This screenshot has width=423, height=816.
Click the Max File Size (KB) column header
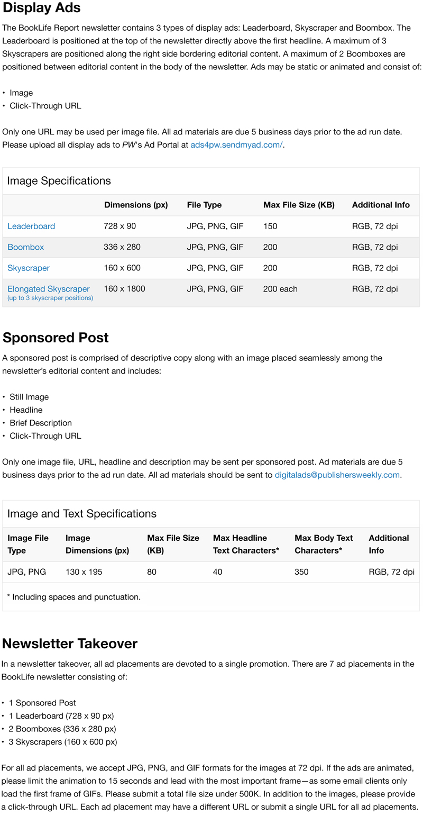pos(299,205)
